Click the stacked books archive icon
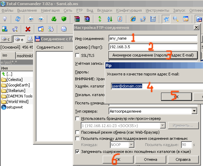Image resolution: width=203 pixels, height=166 pixels. coord(77,19)
